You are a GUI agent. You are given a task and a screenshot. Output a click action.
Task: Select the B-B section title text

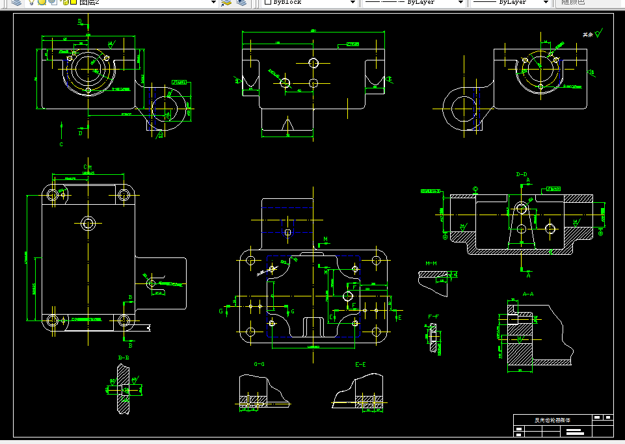click(124, 358)
